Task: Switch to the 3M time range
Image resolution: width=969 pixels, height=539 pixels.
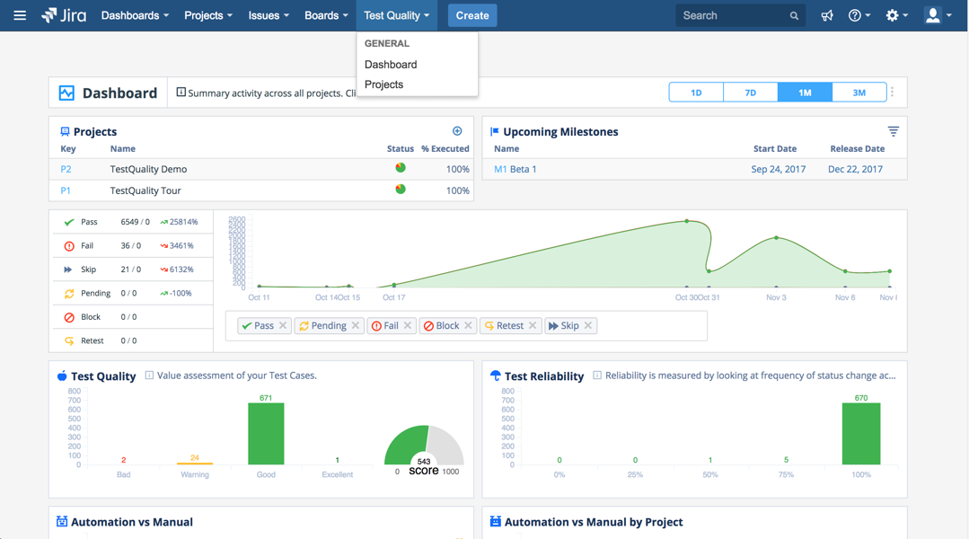Action: click(x=859, y=93)
